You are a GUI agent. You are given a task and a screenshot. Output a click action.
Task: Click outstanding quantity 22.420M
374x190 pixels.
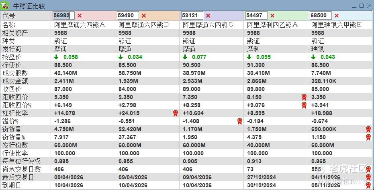pos(130,129)
